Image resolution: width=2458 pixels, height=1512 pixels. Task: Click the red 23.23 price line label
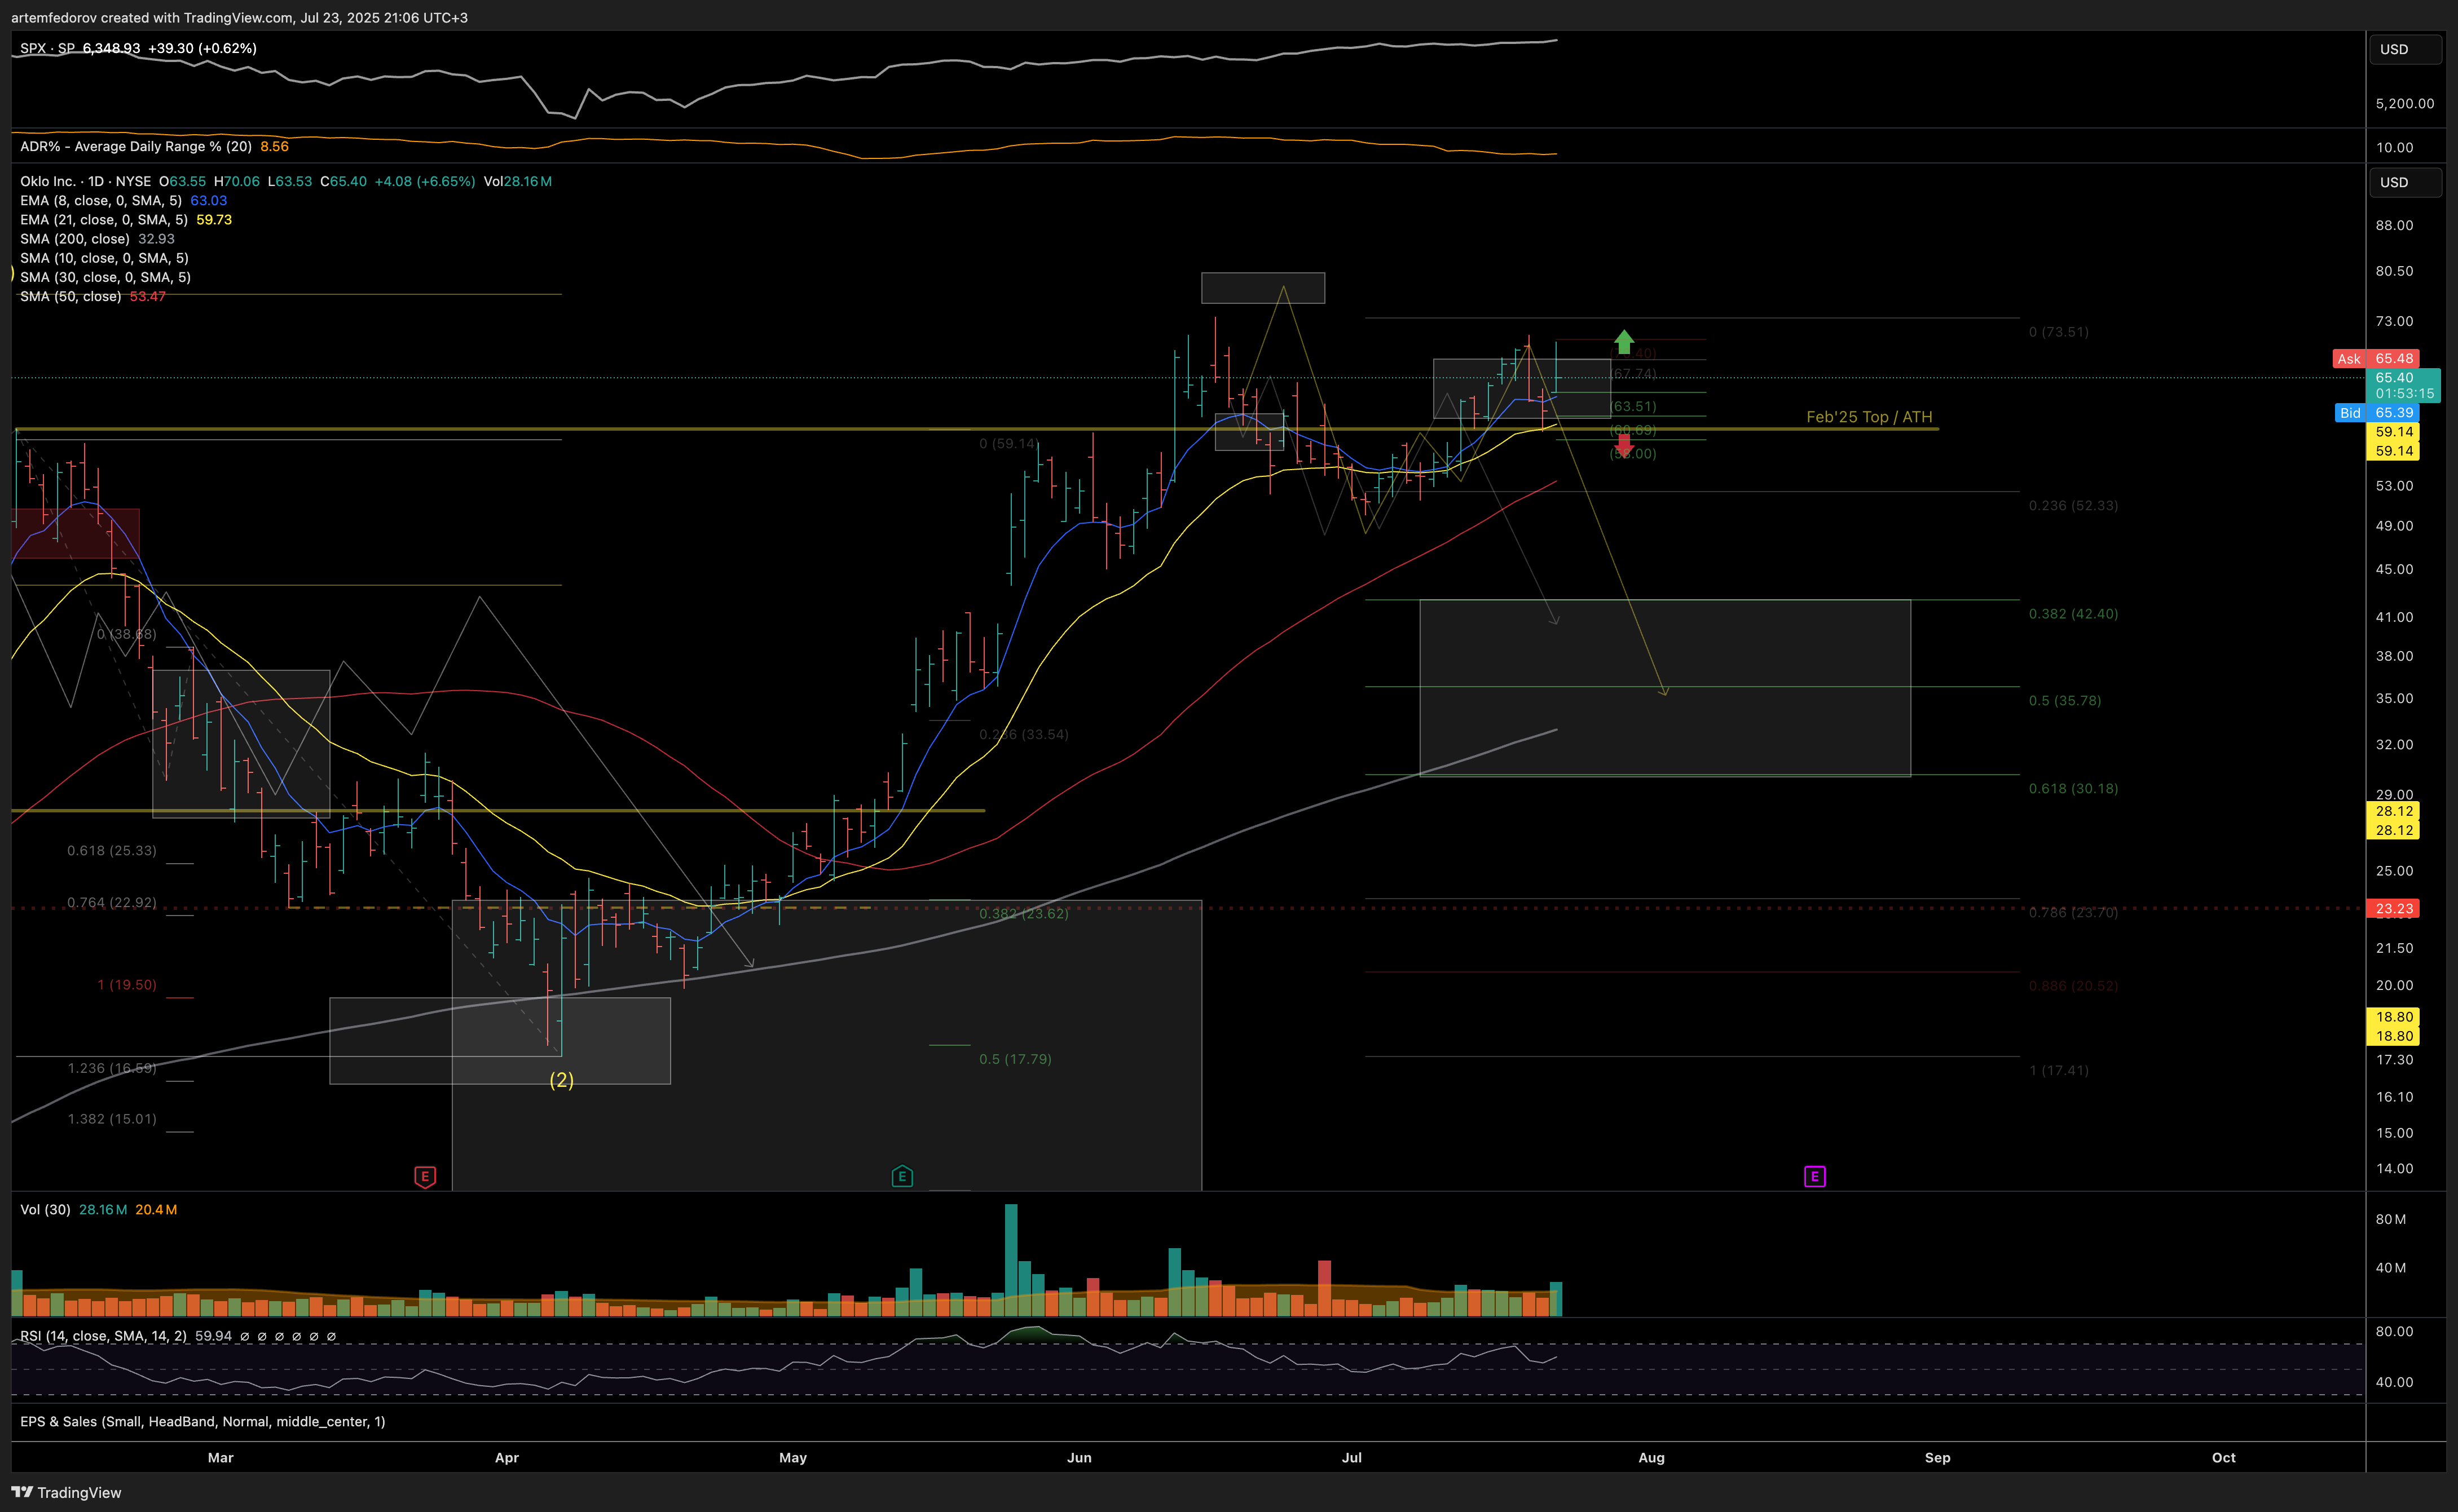2394,909
